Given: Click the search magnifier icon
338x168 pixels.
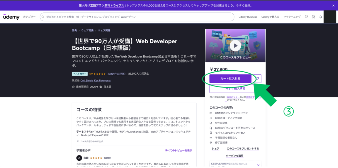Looking at the screenshot, I should tap(43, 17).
